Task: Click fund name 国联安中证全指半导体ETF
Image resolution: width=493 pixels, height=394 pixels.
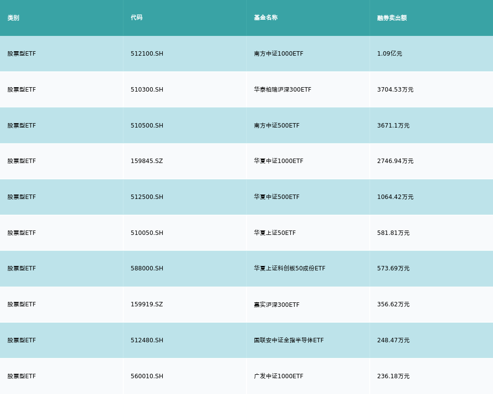Action: click(288, 340)
